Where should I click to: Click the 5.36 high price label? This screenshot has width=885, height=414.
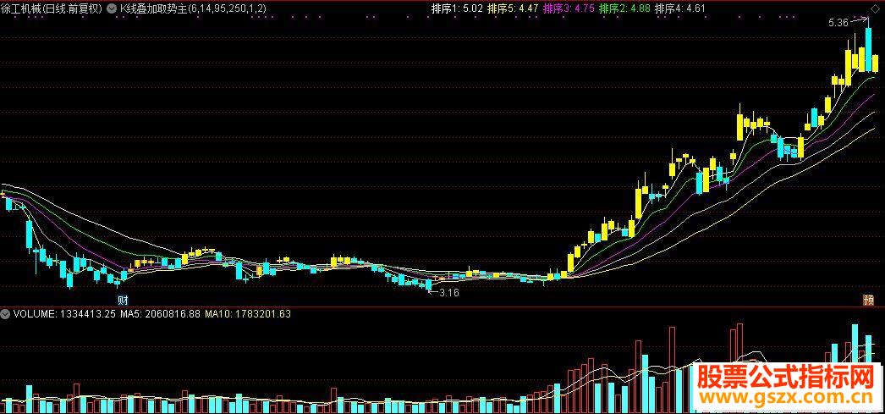[838, 23]
